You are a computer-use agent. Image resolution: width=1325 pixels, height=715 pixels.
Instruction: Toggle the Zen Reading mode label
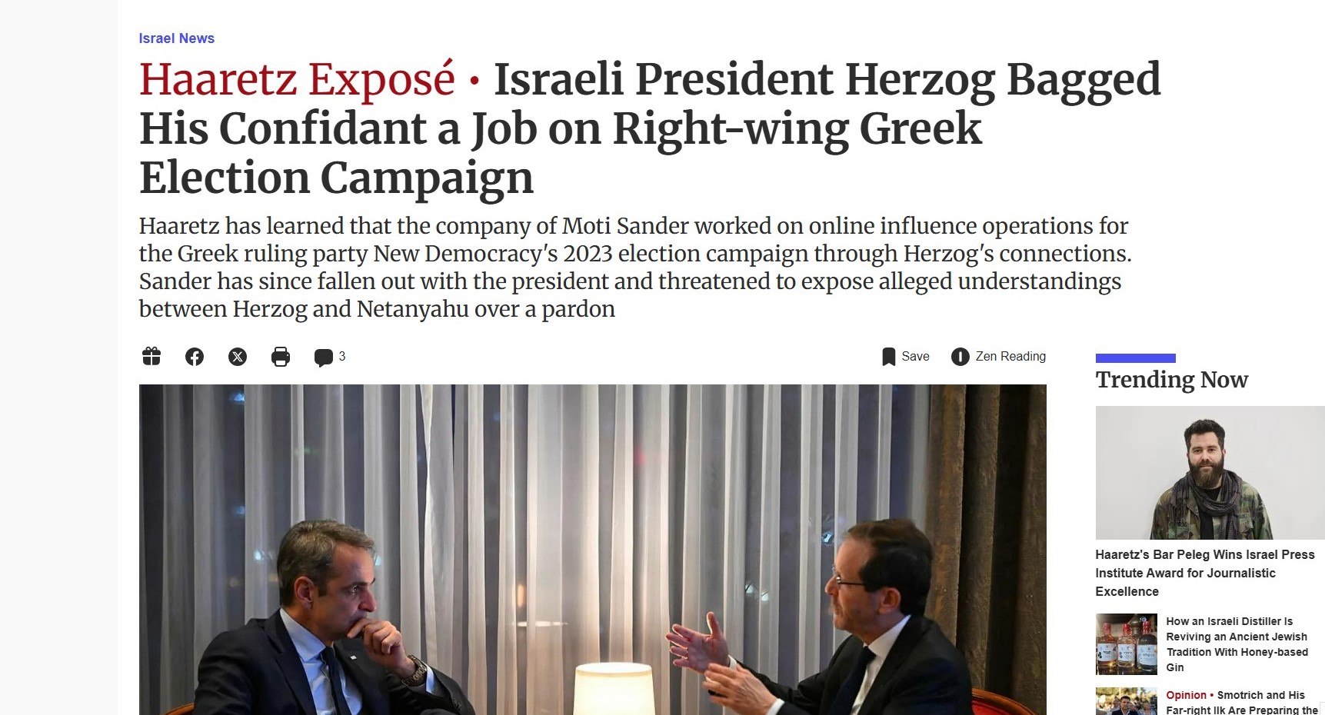point(1010,357)
